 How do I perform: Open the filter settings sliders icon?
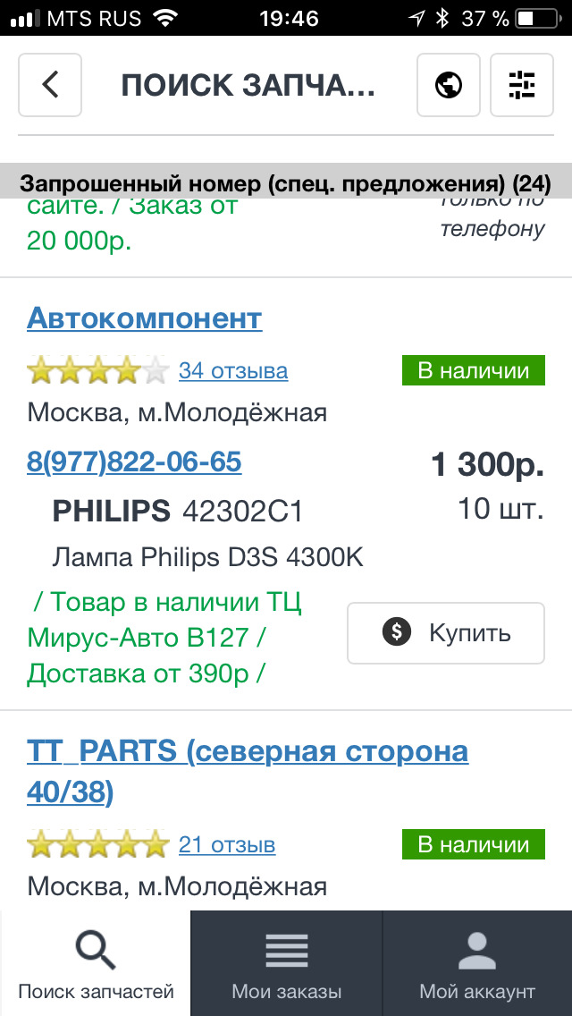[522, 85]
